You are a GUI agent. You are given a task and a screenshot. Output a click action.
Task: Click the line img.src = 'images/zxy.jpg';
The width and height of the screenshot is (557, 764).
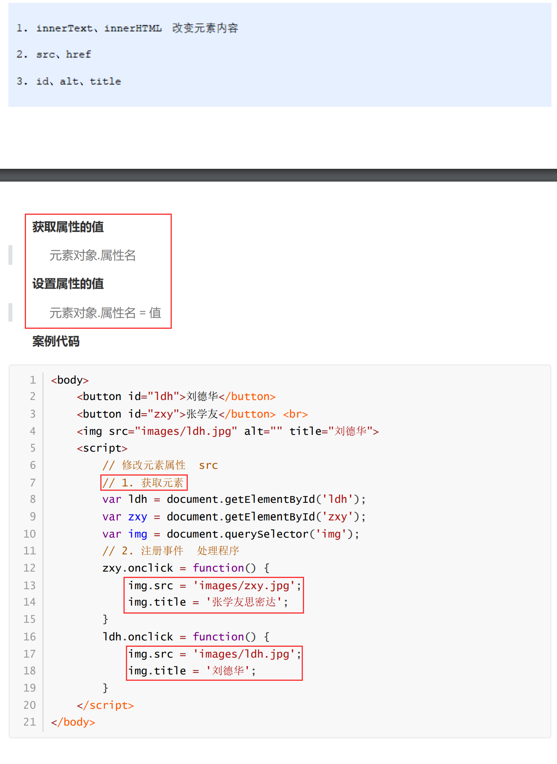215,586
